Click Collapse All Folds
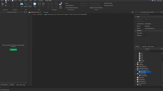The height and width of the screenshot is (91, 163). coord(108,6)
